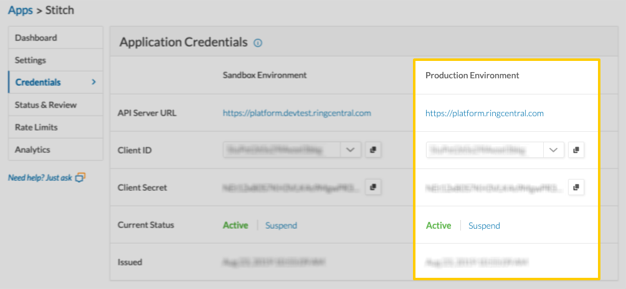The height and width of the screenshot is (289, 626).
Task: Click the chevron on the Credentials item
Action: point(93,82)
